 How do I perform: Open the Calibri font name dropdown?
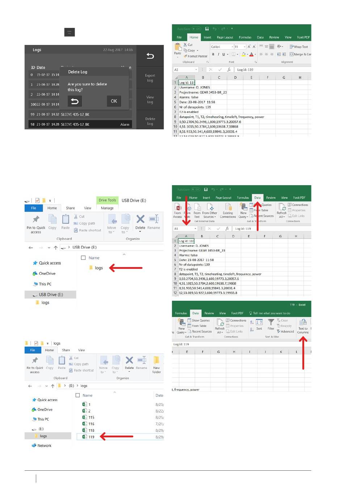tap(232, 47)
